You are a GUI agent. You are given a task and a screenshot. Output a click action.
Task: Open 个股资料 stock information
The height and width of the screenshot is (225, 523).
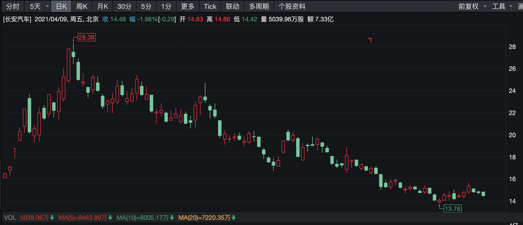(x=292, y=6)
